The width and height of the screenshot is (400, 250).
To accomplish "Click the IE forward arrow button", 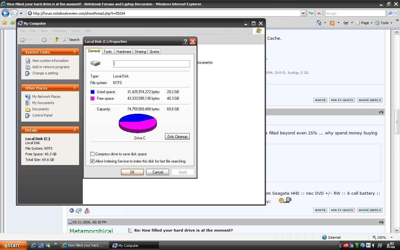I will (14, 13).
